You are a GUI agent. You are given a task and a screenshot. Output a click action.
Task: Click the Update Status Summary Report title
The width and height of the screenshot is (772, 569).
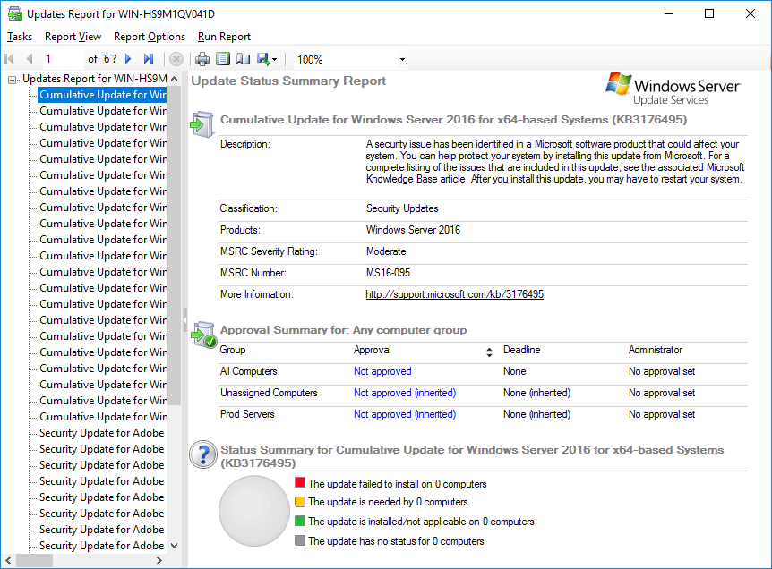click(288, 81)
